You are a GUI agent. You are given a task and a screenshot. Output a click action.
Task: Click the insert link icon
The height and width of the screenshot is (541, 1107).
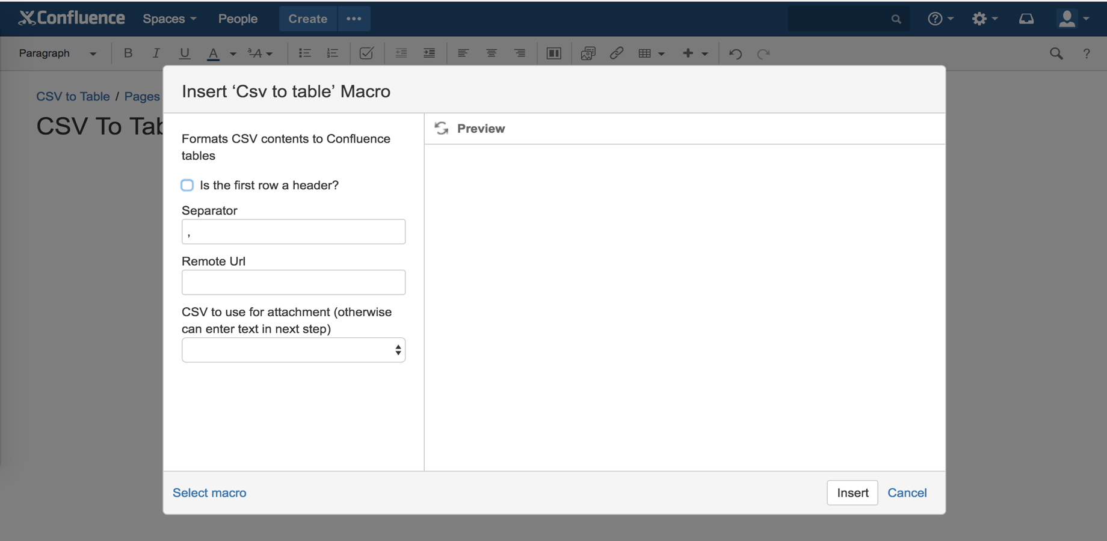tap(616, 53)
